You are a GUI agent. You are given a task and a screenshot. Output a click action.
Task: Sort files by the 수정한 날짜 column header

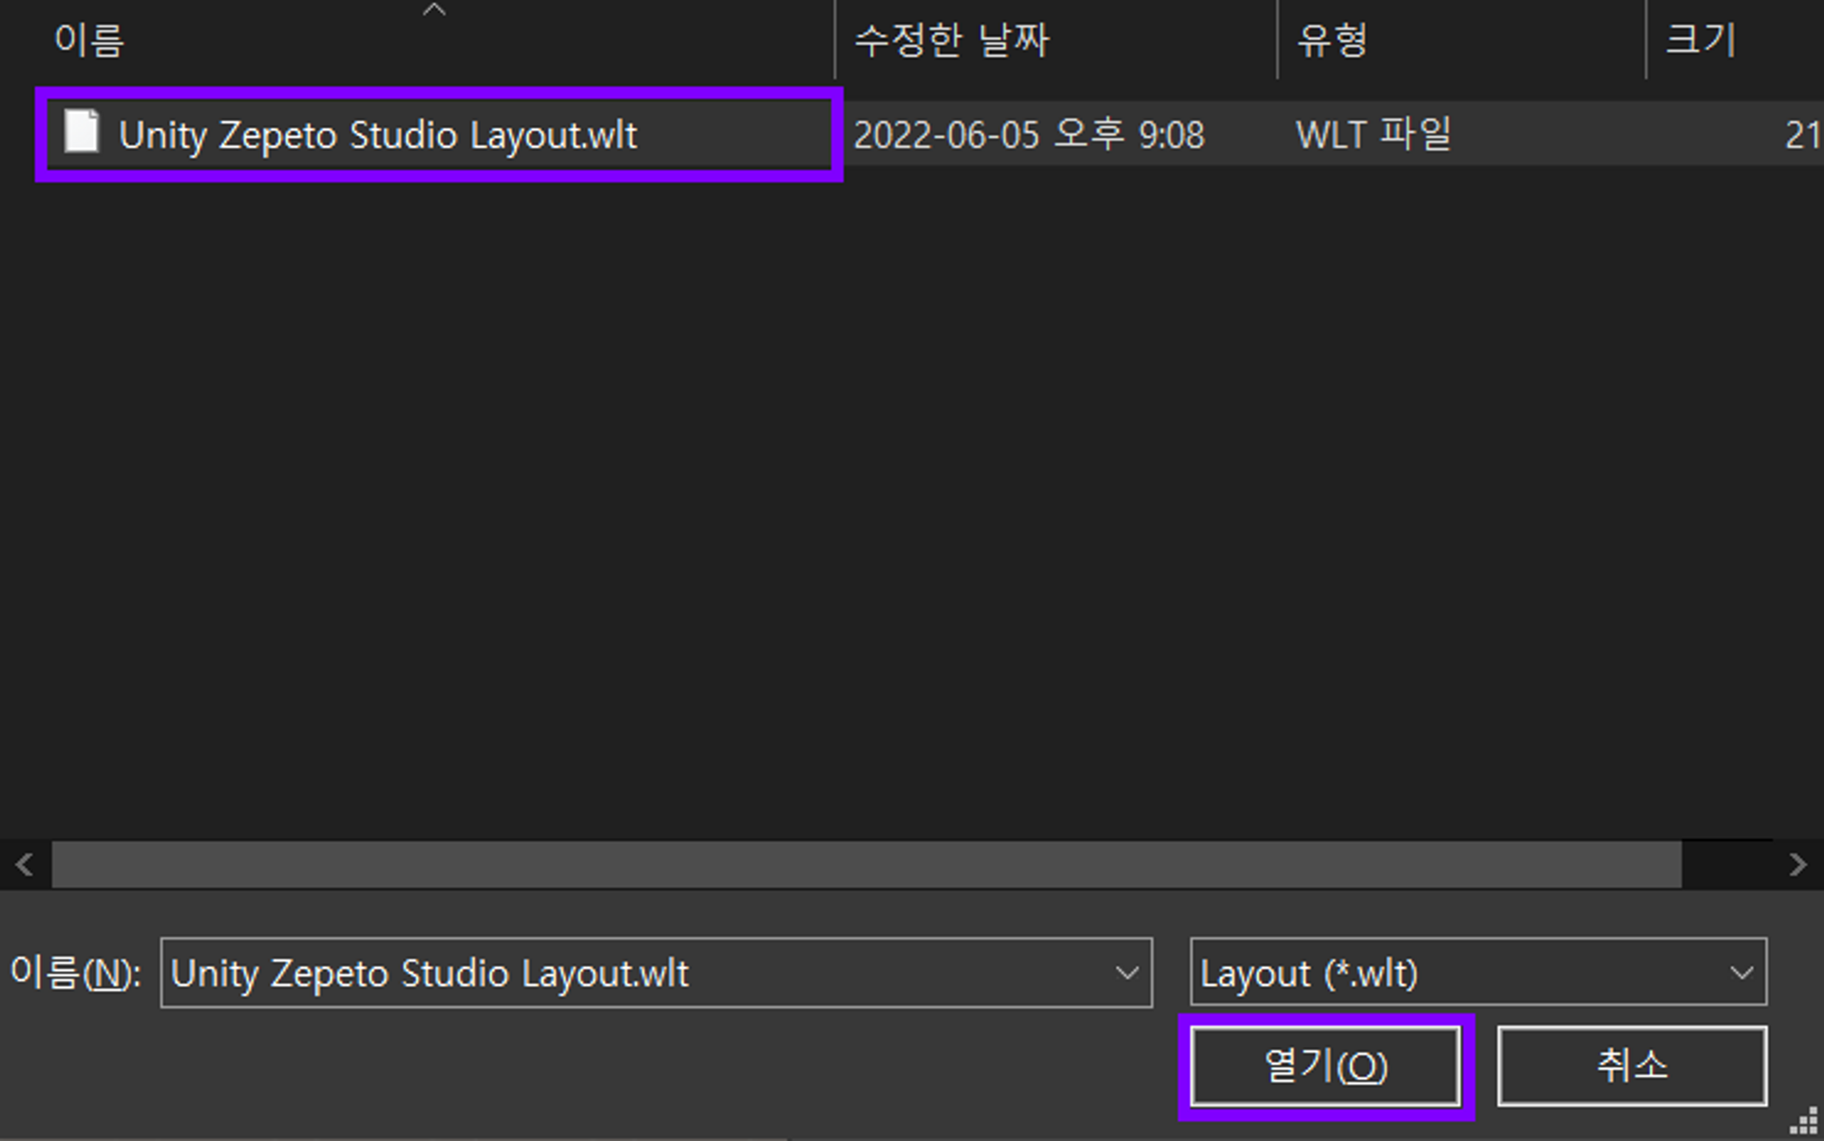952,40
